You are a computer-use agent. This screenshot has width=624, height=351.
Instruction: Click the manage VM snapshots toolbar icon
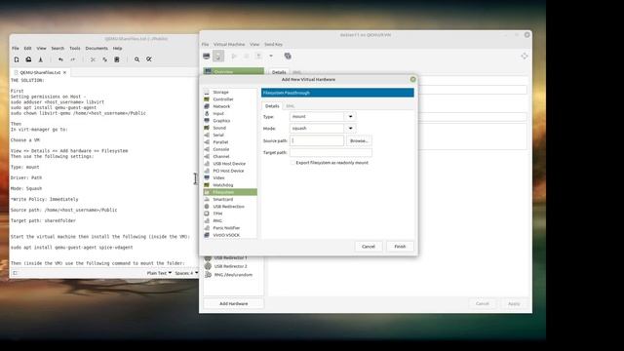click(x=288, y=57)
